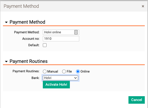The width and height of the screenshot is (148, 108).
Task: Click the Payment Routines: field label
Action: pyautogui.click(x=26, y=71)
